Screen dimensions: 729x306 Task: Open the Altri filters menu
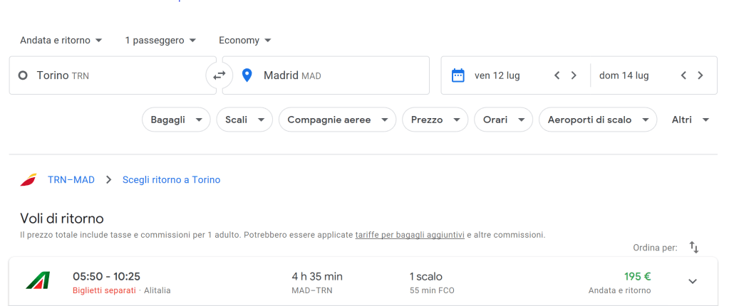(691, 120)
